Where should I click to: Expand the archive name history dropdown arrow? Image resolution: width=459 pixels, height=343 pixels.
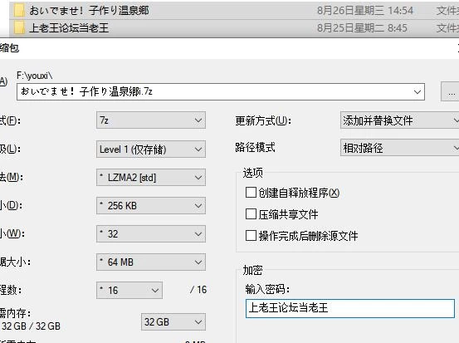(417, 92)
